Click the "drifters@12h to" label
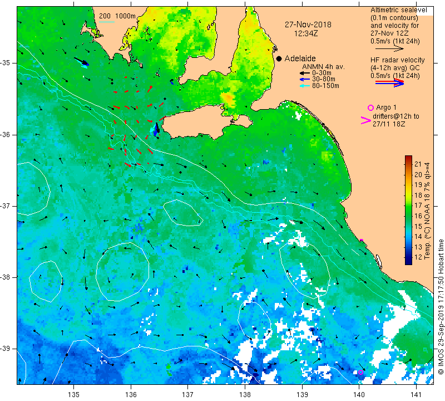Viewport: 445px width, 401px height. click(x=395, y=116)
